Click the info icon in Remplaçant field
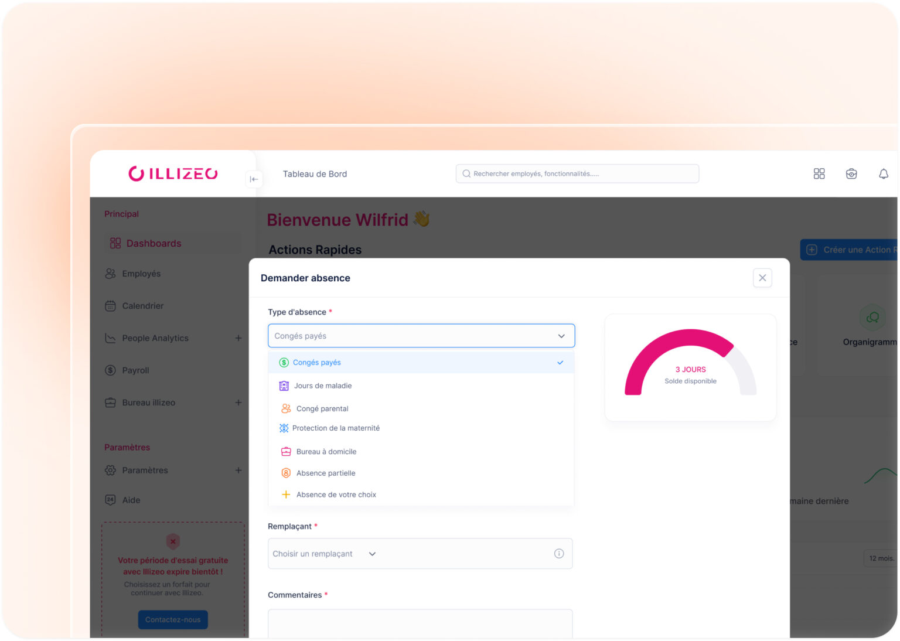This screenshot has height=641, width=900. pos(558,554)
